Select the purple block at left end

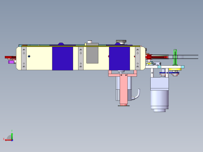pos(11,62)
